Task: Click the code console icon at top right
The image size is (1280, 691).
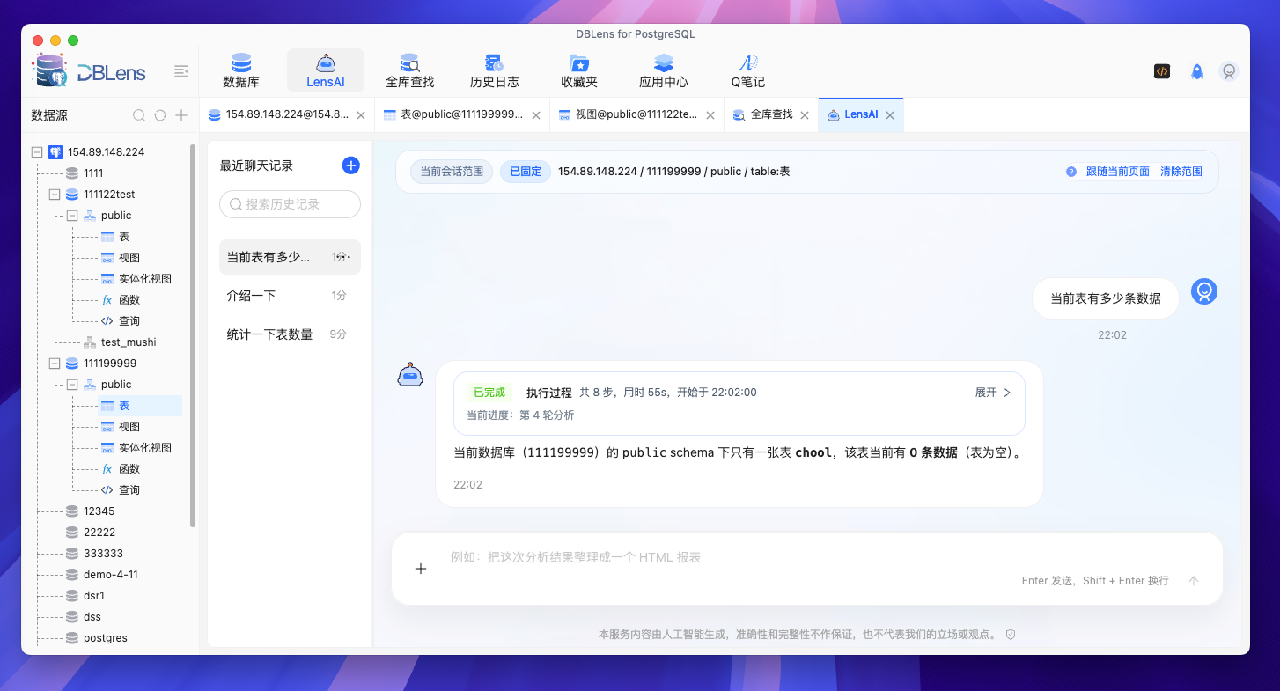Action: pyautogui.click(x=1162, y=71)
